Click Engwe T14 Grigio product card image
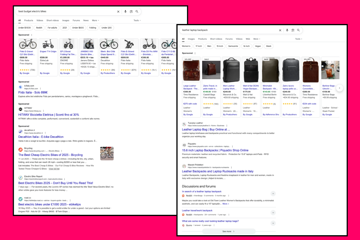The width and height of the screenshot is (360, 240). pos(48,44)
